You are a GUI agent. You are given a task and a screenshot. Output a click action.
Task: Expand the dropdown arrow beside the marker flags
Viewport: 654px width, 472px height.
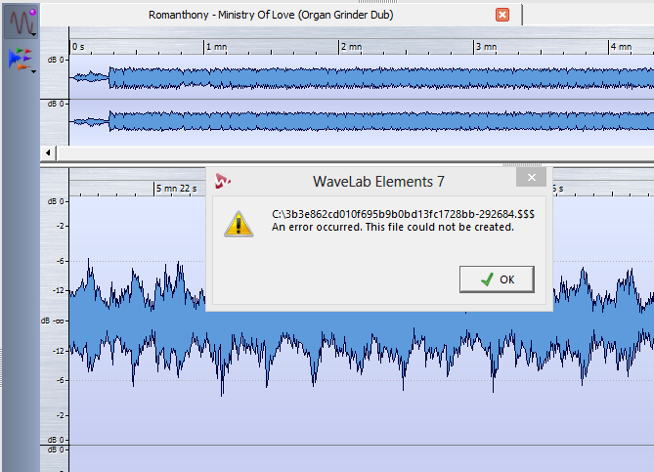(34, 70)
